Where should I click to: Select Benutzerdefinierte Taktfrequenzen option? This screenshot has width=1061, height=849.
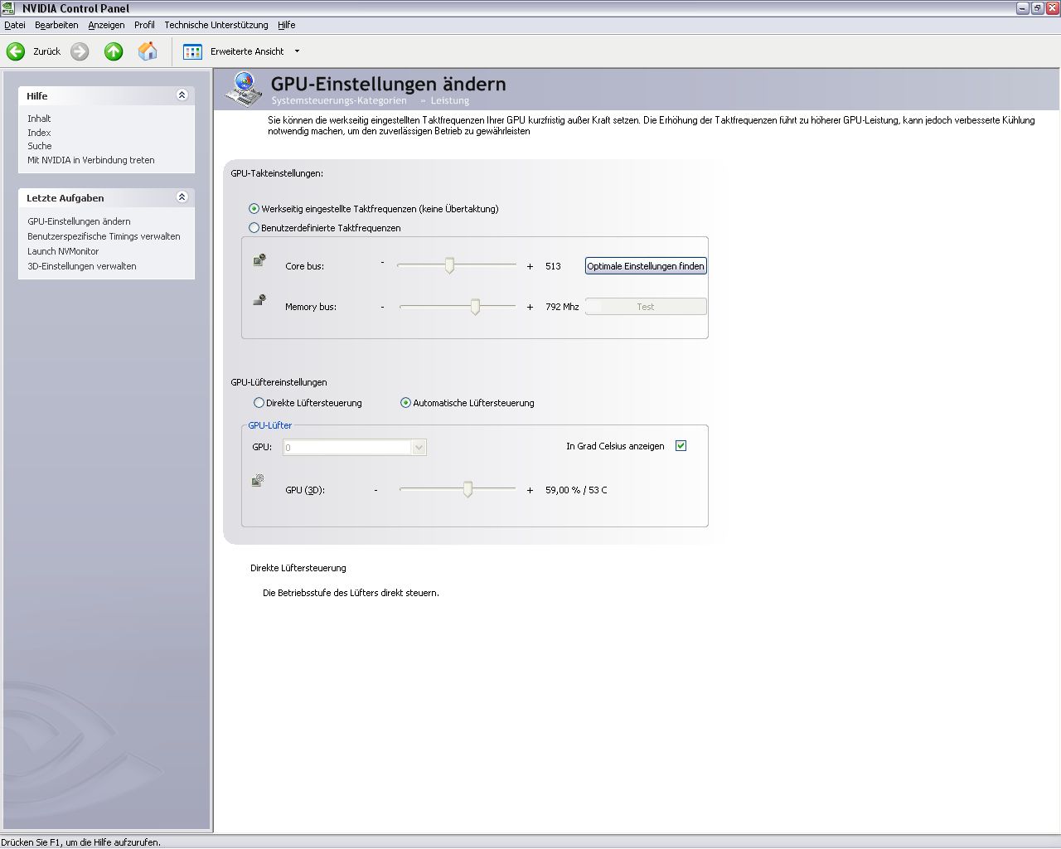point(254,228)
